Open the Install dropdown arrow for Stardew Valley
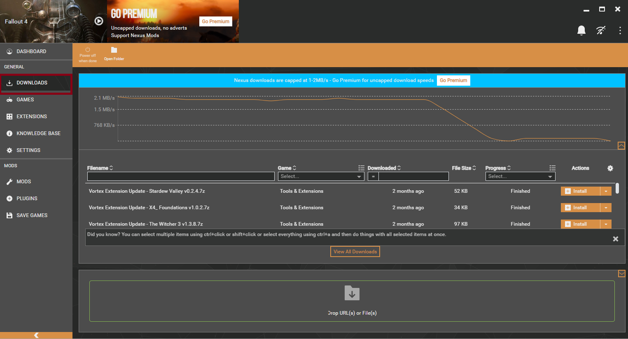The width and height of the screenshot is (628, 339). pyautogui.click(x=606, y=191)
